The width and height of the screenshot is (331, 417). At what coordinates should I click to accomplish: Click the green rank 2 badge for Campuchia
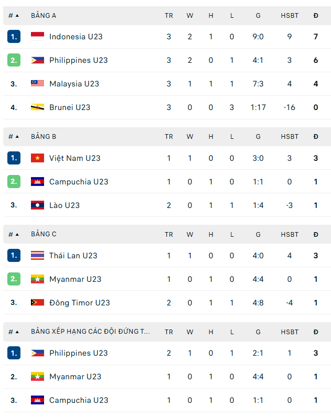click(x=14, y=182)
